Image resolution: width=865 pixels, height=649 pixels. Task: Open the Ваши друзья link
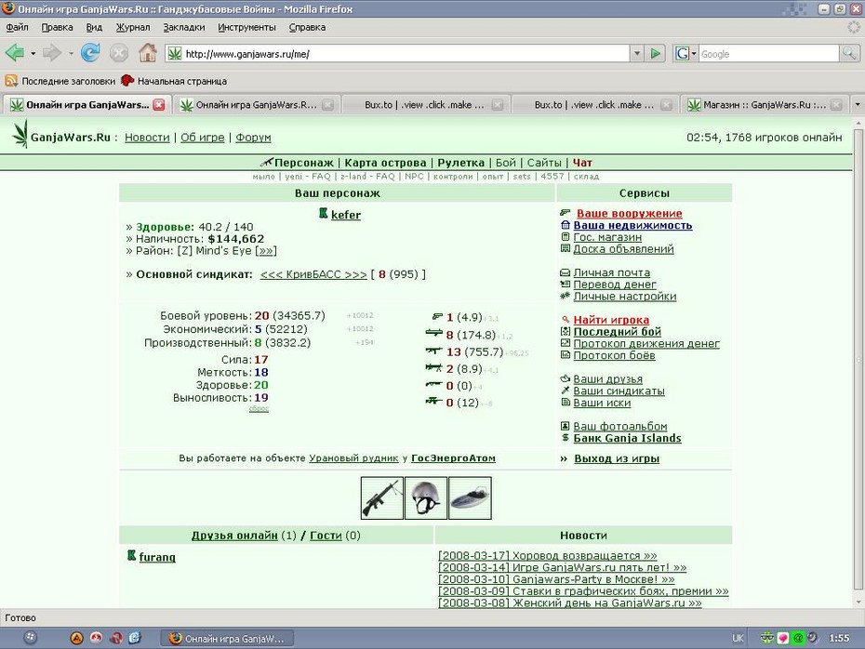click(608, 378)
